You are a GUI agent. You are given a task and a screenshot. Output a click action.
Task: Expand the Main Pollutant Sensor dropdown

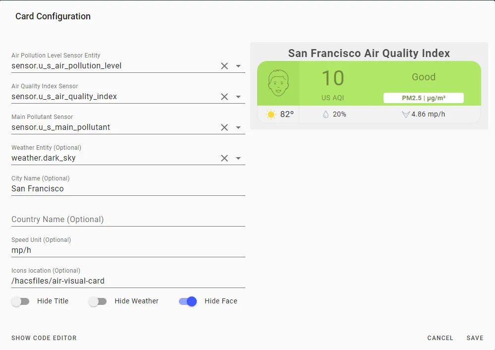click(x=238, y=127)
